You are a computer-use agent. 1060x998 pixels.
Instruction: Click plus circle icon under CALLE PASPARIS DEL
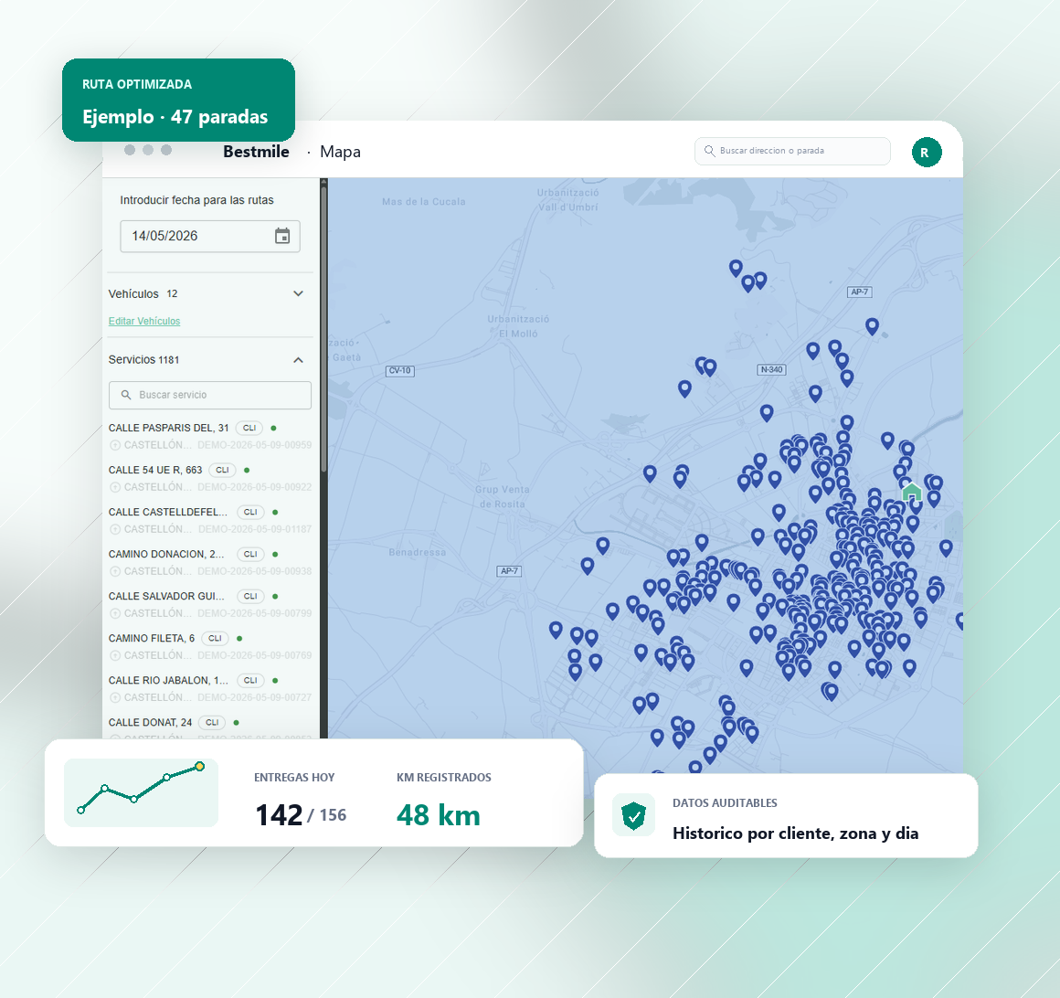point(115,445)
